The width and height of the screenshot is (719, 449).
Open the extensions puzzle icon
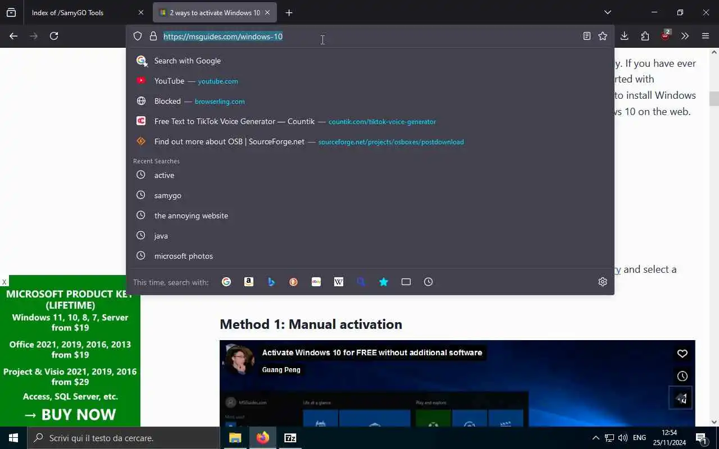[x=645, y=36]
